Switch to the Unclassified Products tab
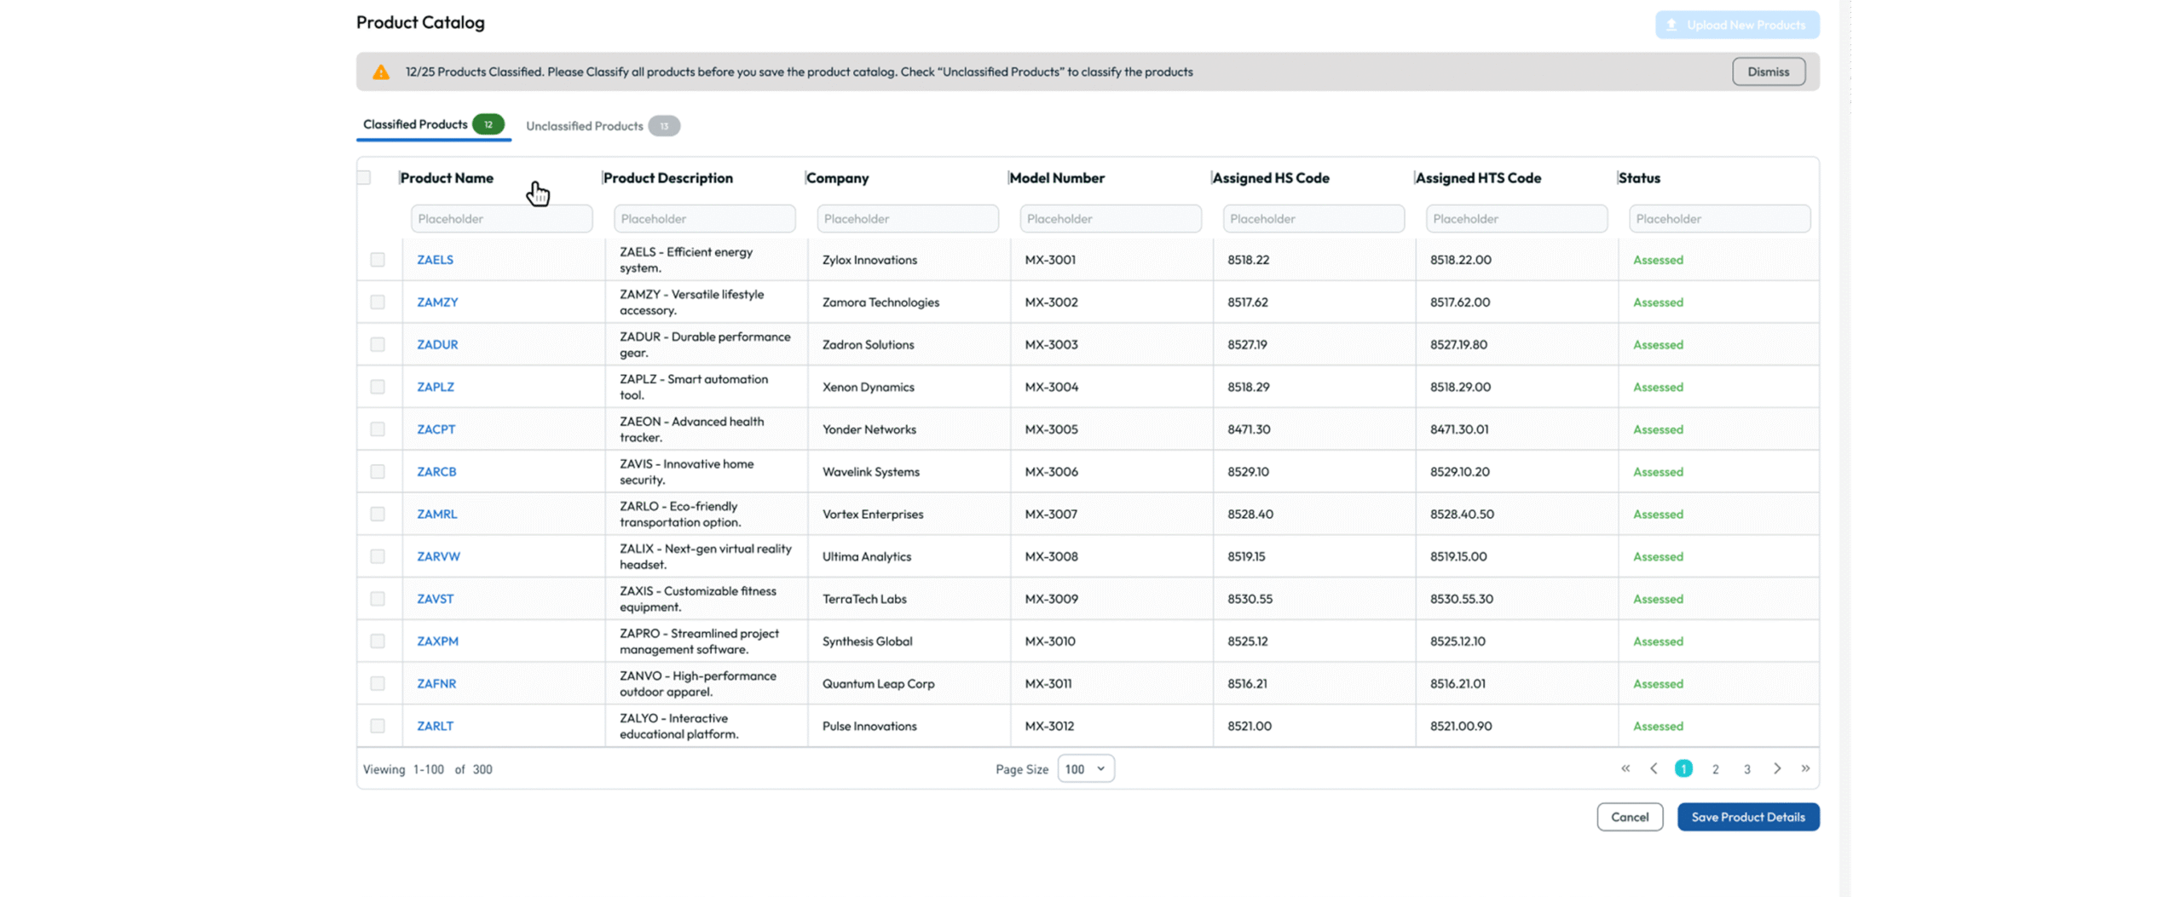Image resolution: width=2182 pixels, height=897 pixels. coord(585,126)
